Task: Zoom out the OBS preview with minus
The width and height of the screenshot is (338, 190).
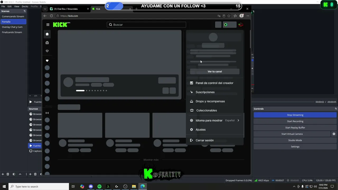Action: tap(30, 96)
